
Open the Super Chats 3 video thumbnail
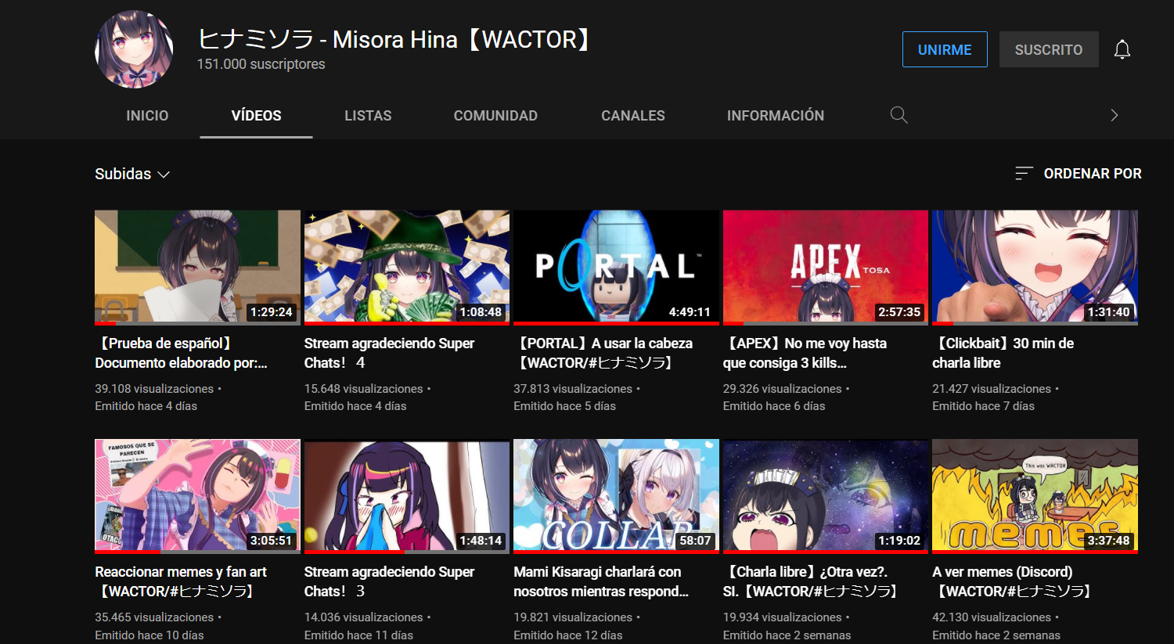coord(407,495)
